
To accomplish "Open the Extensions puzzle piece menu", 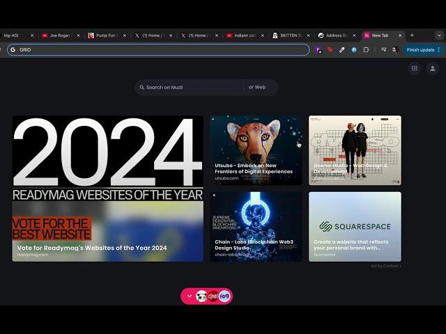I will [x=366, y=49].
